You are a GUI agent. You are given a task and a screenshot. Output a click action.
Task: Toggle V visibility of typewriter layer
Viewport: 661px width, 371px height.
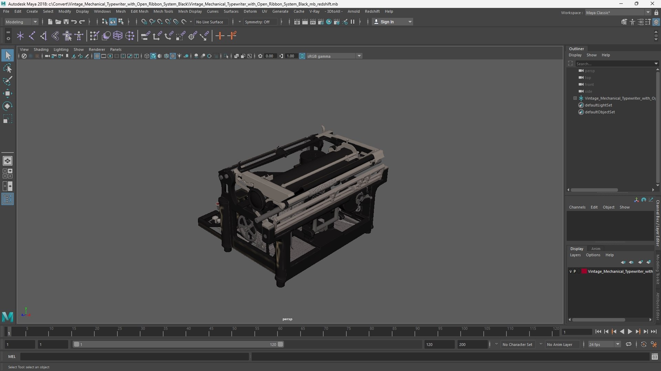click(x=570, y=271)
